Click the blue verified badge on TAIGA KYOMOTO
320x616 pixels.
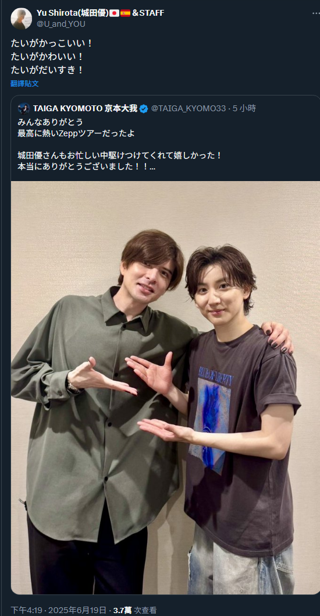144,109
